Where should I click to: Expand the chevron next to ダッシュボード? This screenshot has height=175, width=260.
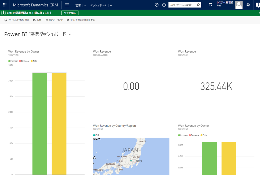click(111, 6)
